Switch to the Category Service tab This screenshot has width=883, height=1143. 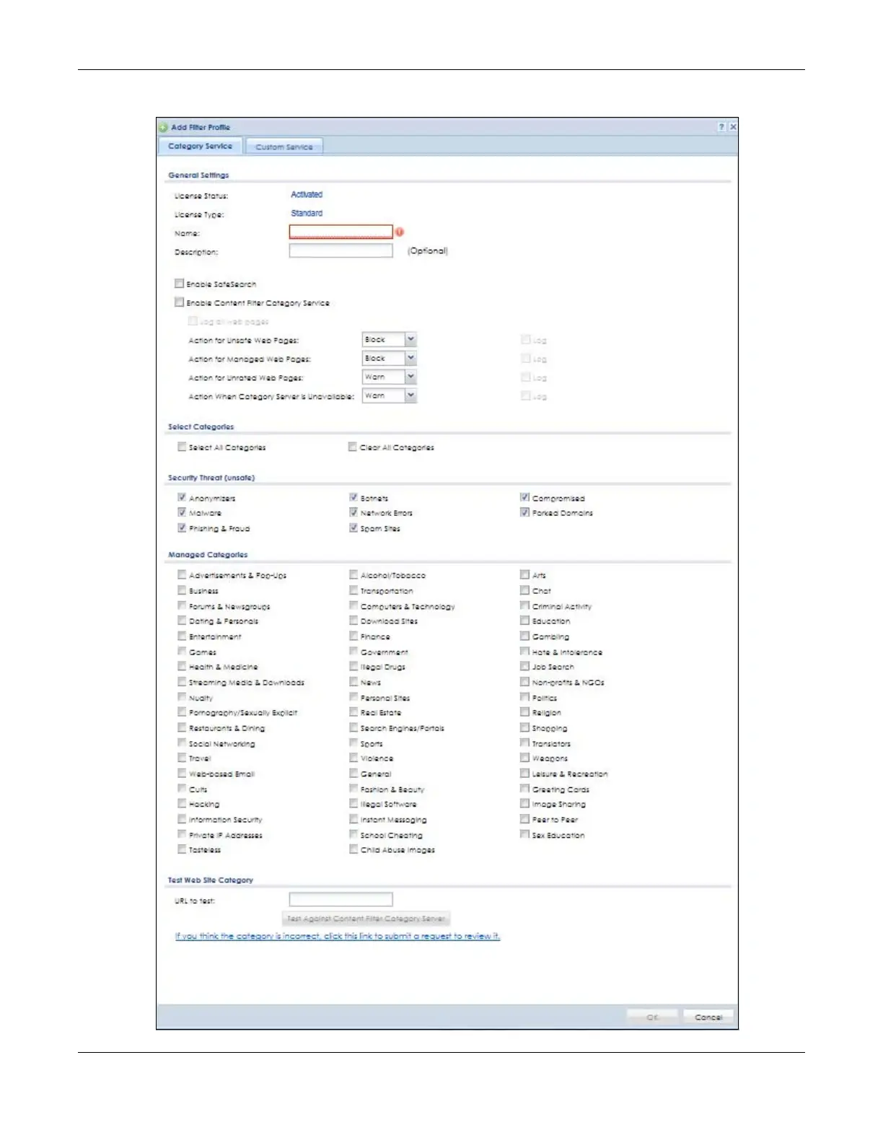(x=200, y=146)
